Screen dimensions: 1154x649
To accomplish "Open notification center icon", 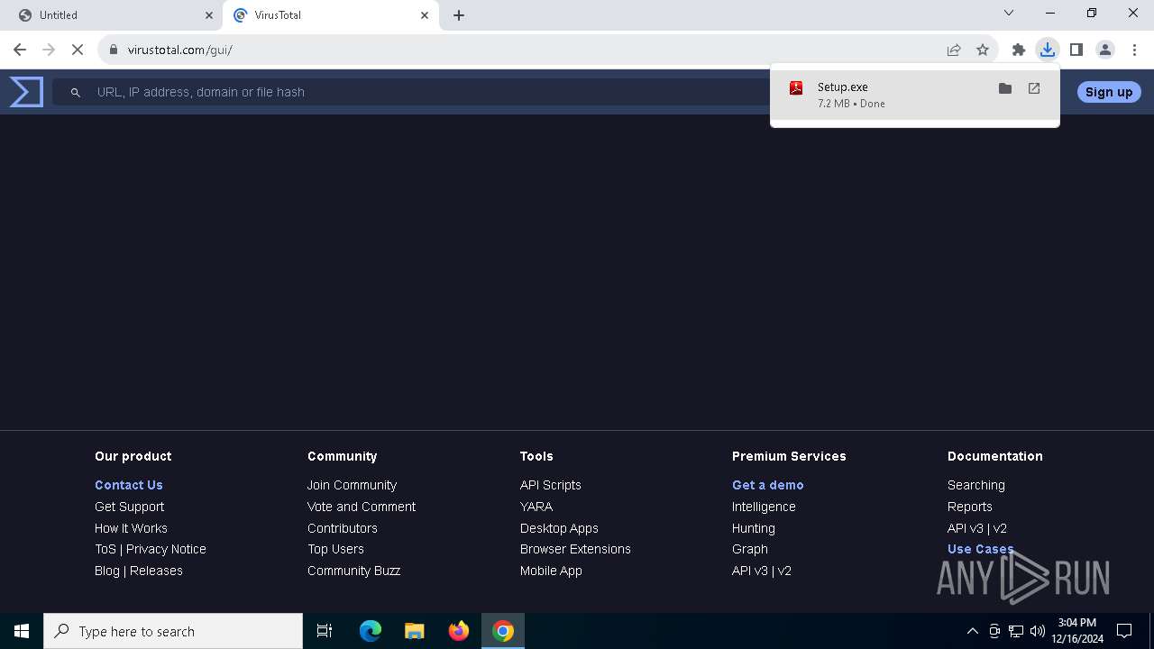I will point(1124,631).
